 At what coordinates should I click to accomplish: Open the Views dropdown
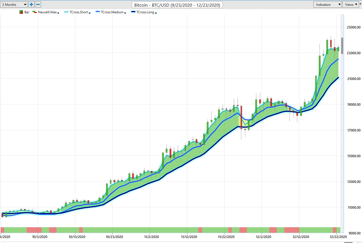351,4
